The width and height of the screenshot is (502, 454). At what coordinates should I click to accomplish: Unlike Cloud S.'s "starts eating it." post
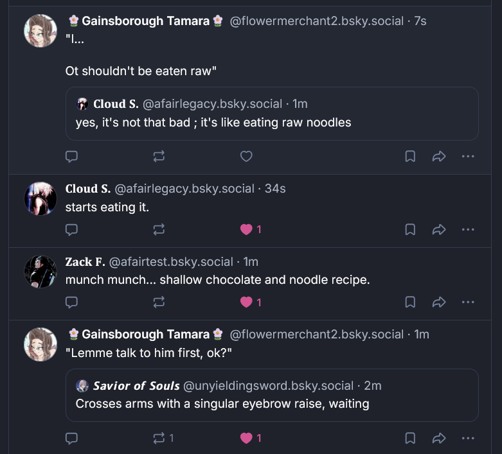(246, 229)
